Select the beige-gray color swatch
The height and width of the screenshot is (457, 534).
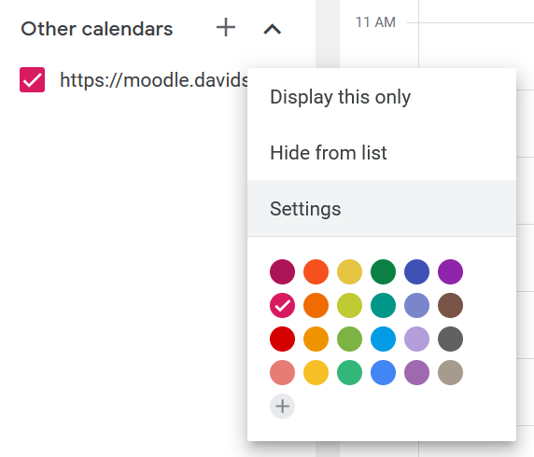coord(450,373)
